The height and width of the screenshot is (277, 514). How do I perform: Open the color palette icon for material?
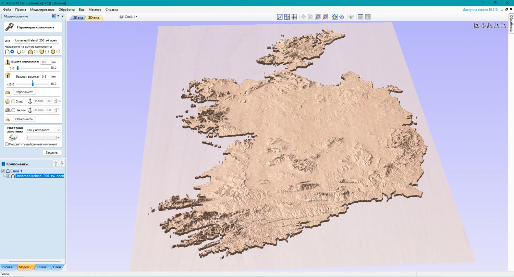13,137
